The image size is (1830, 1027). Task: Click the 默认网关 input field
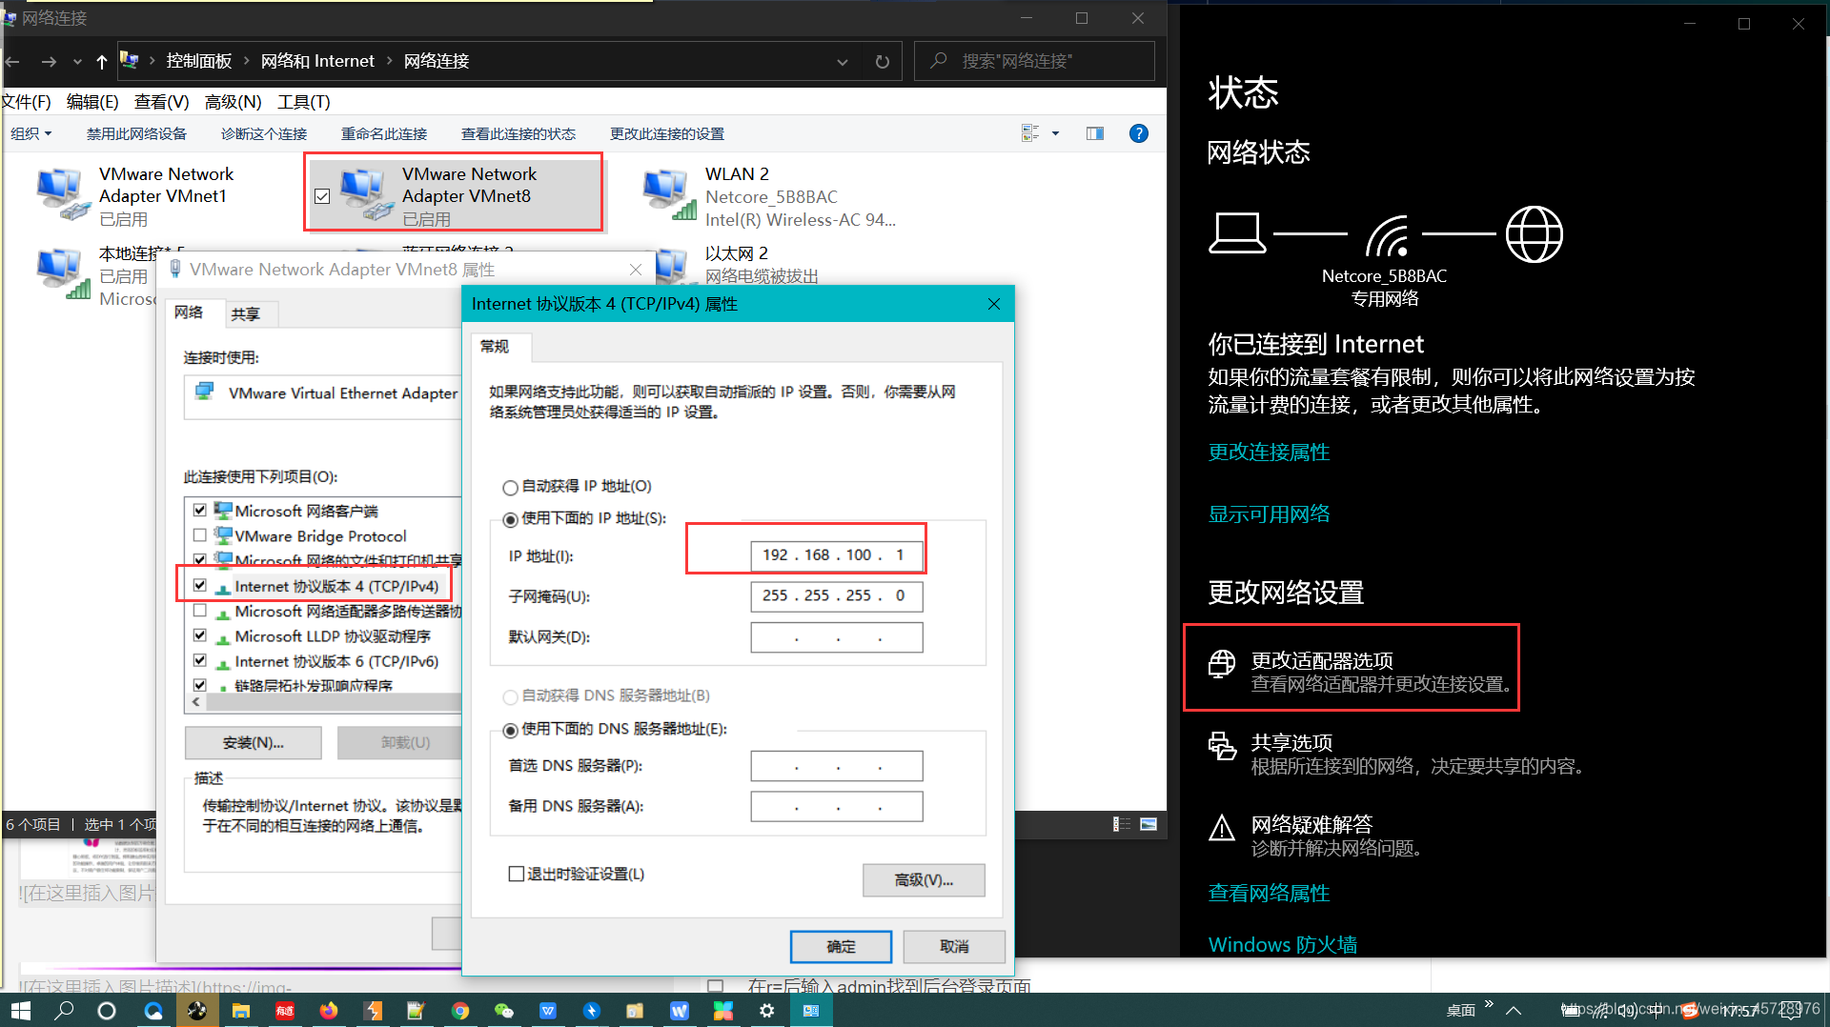[x=837, y=637]
